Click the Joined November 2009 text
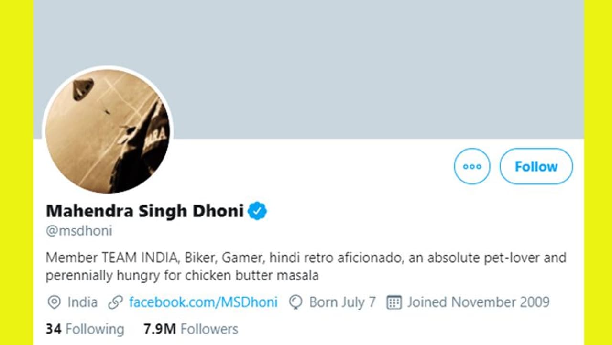The width and height of the screenshot is (612, 345). click(x=478, y=302)
